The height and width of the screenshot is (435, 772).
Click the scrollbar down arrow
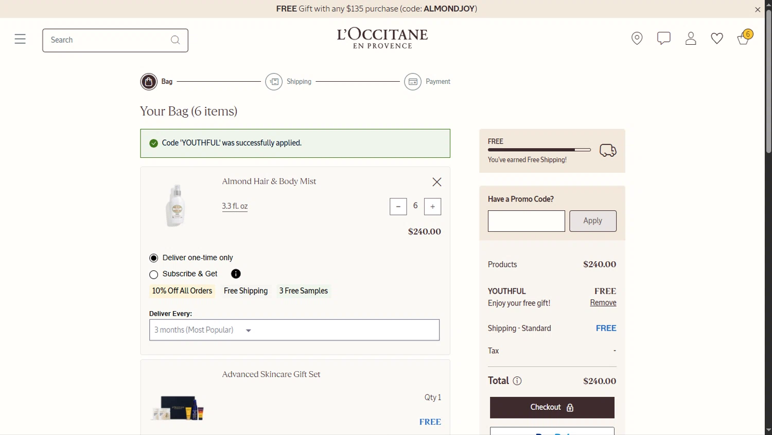pyautogui.click(x=768, y=430)
